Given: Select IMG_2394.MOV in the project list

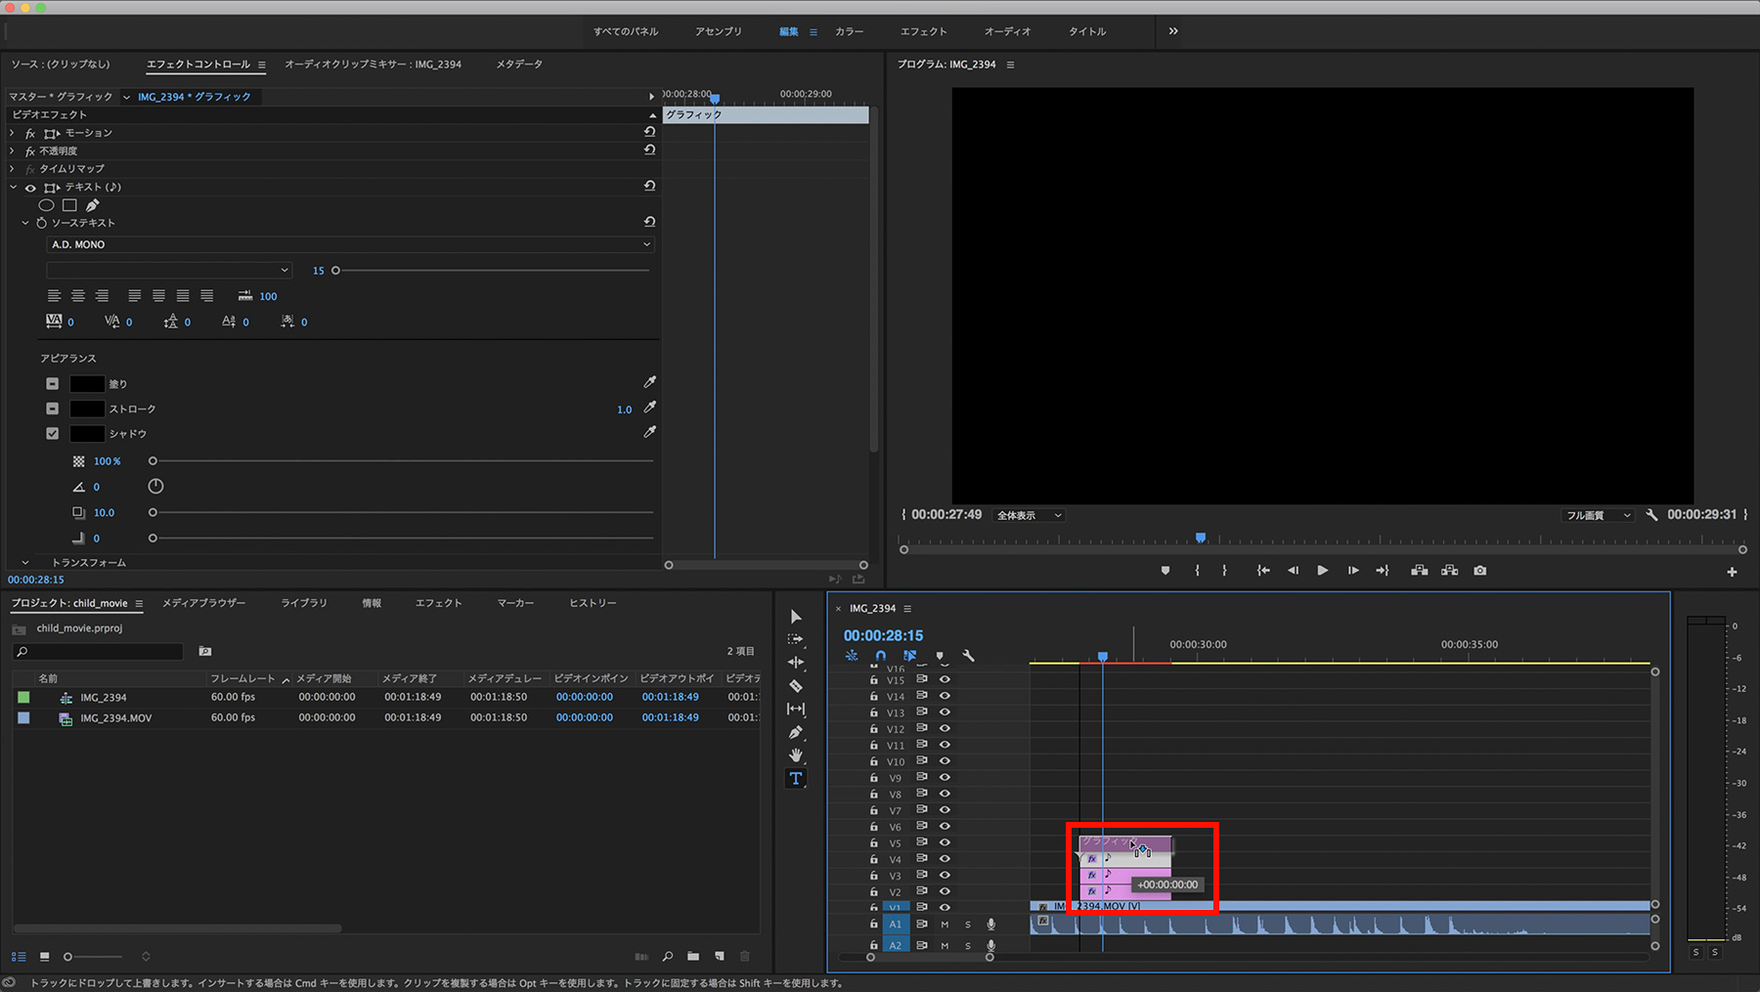Looking at the screenshot, I should [x=115, y=718].
